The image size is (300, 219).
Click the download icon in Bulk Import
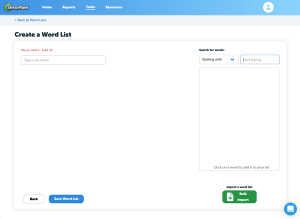coord(230,197)
